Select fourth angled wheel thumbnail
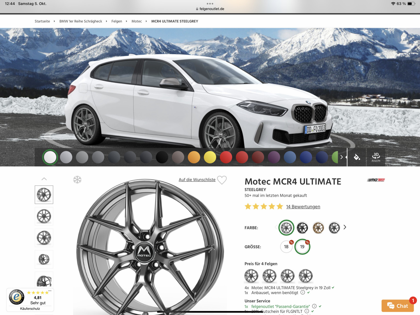This screenshot has width=420, height=315. point(44,259)
